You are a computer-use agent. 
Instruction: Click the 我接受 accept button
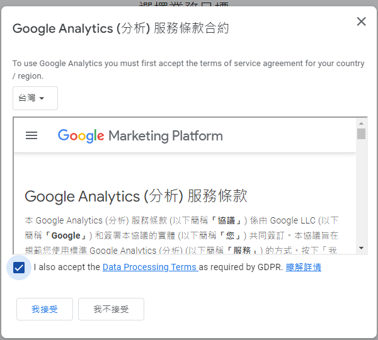coord(45,309)
